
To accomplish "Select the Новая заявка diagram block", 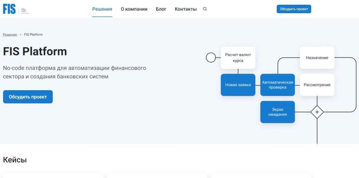I will coord(238,85).
